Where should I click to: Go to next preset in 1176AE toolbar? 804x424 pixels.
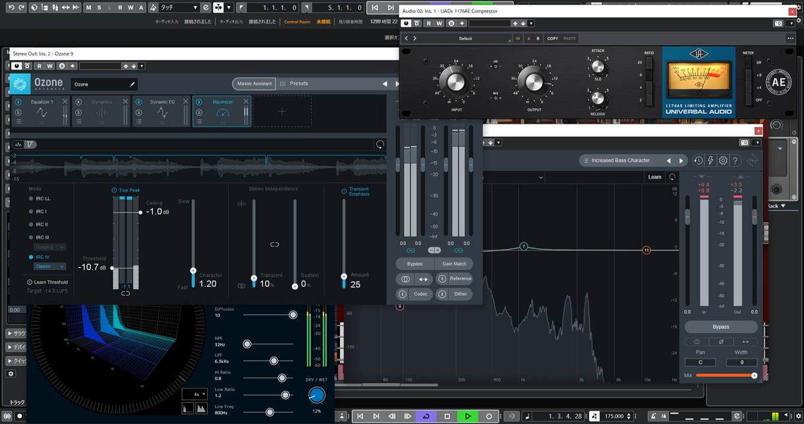pyautogui.click(x=414, y=38)
